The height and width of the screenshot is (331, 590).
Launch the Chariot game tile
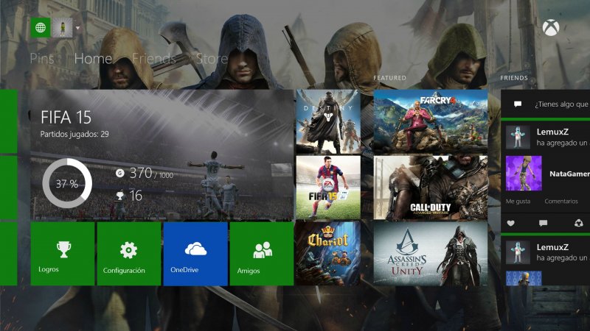click(328, 254)
